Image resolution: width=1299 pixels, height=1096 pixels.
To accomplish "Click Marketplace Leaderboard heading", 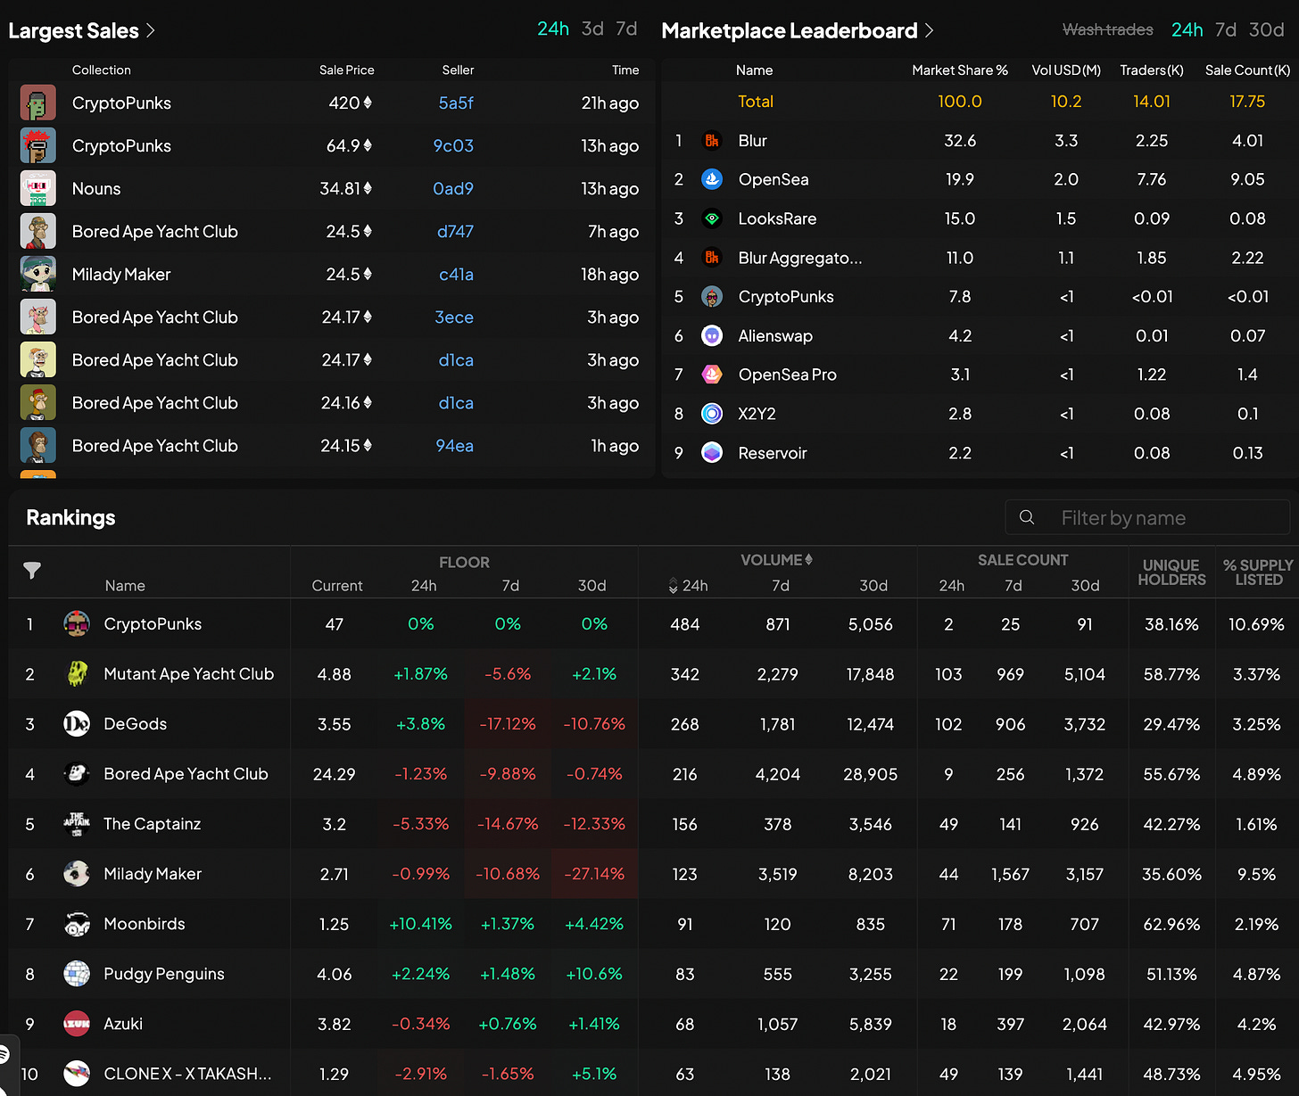I will [x=790, y=30].
